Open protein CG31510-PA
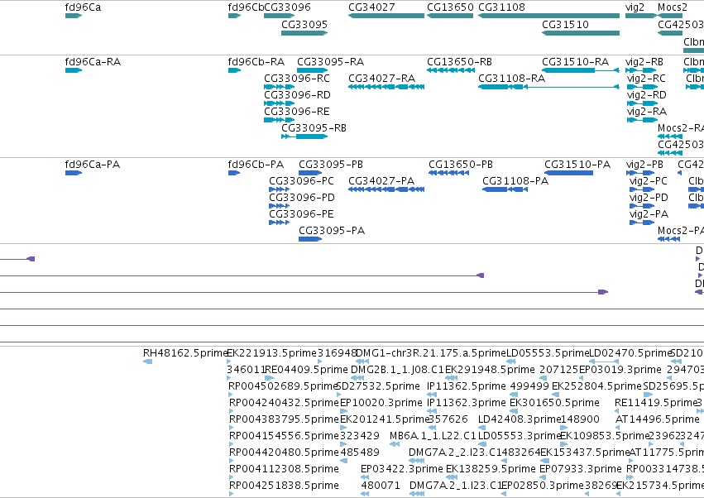Screen dimensions: 704x498 pyautogui.click(x=569, y=173)
